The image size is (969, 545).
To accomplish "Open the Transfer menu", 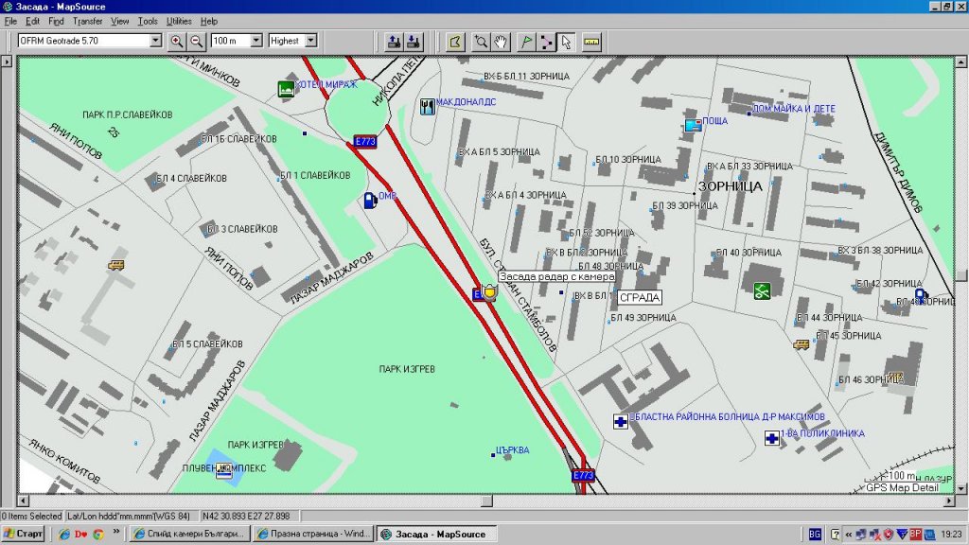I will pyautogui.click(x=87, y=21).
